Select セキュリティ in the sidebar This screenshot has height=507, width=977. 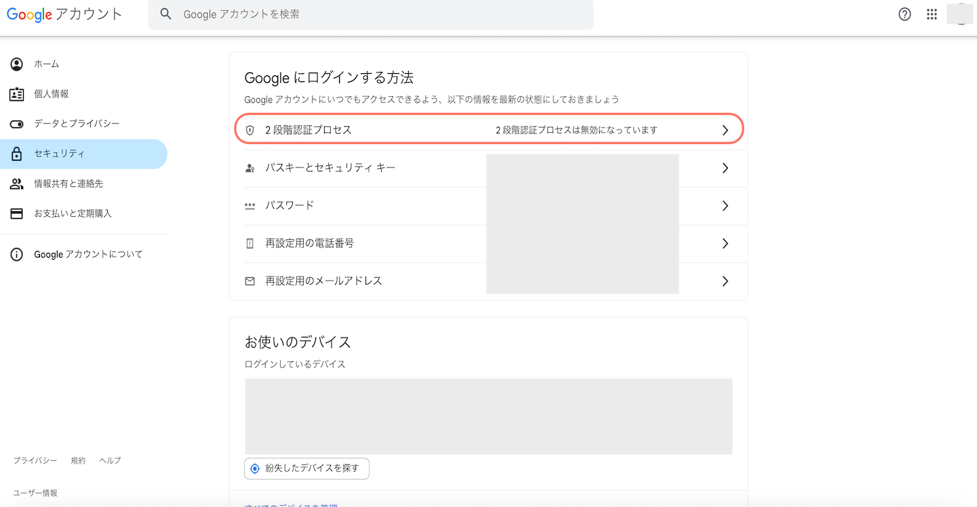click(83, 154)
